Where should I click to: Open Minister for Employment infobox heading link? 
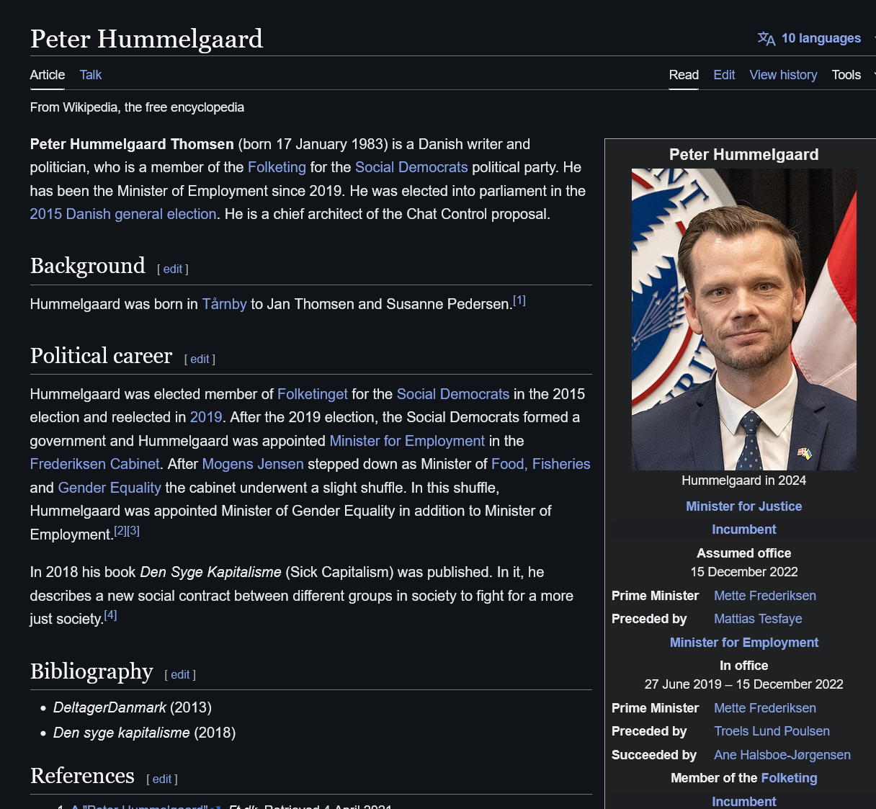(x=744, y=643)
